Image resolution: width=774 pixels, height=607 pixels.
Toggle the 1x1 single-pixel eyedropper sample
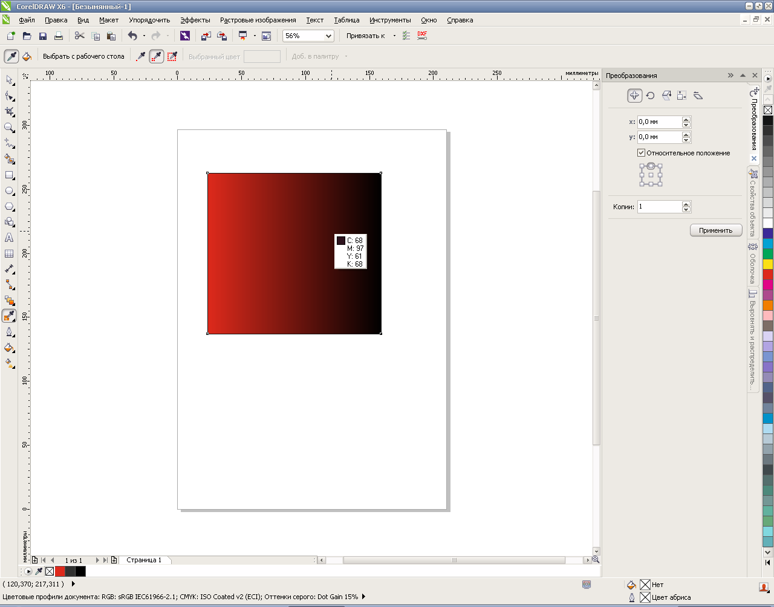pos(141,57)
